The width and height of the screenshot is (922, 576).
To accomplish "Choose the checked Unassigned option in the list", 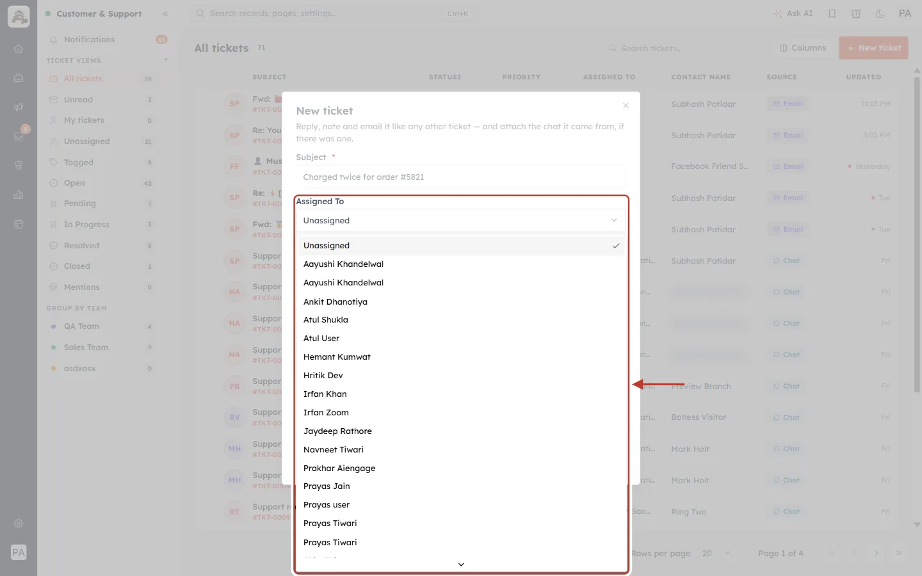I will (461, 246).
